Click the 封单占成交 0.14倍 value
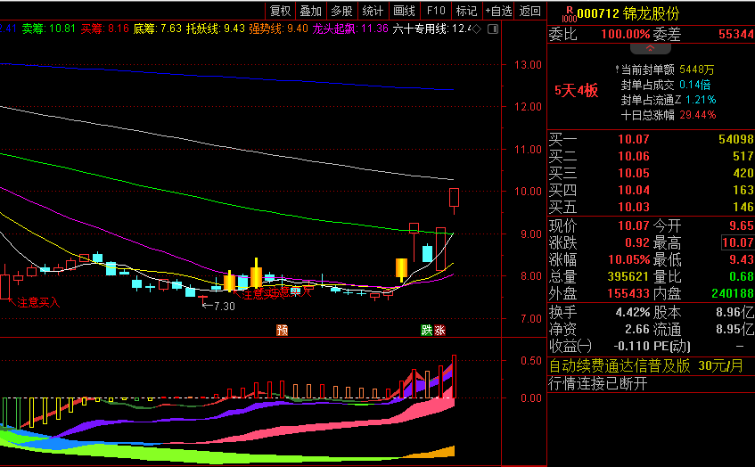Screen dimensions: 755x467 click(x=694, y=85)
